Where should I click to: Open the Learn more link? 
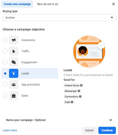(x=10, y=130)
